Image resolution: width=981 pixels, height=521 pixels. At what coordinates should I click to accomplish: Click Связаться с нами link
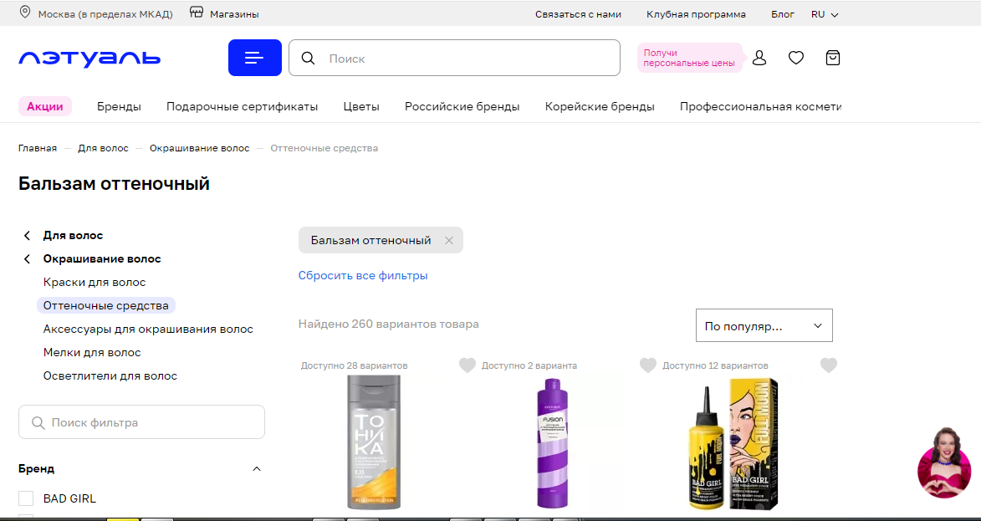click(x=578, y=13)
